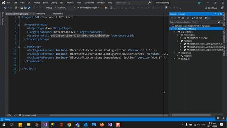
Task: Click the Live Share button
Action: point(211,8)
